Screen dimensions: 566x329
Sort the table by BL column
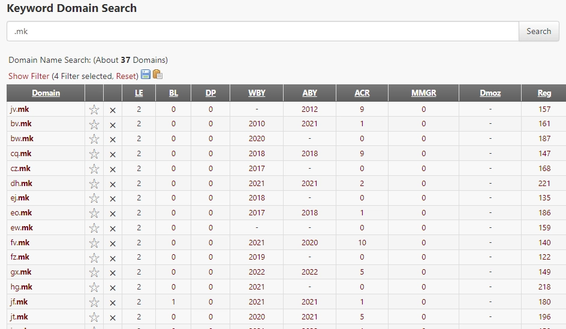click(x=173, y=93)
